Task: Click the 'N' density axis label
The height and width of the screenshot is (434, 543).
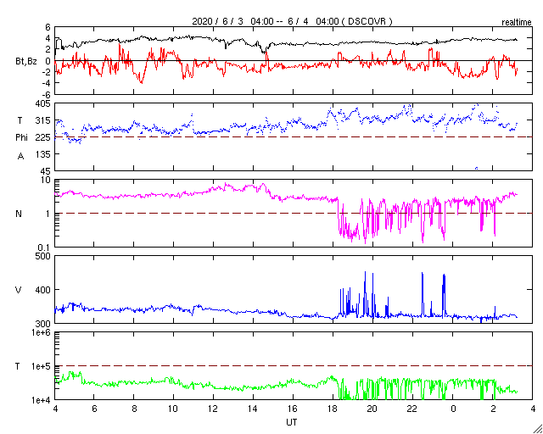Action: [19, 214]
